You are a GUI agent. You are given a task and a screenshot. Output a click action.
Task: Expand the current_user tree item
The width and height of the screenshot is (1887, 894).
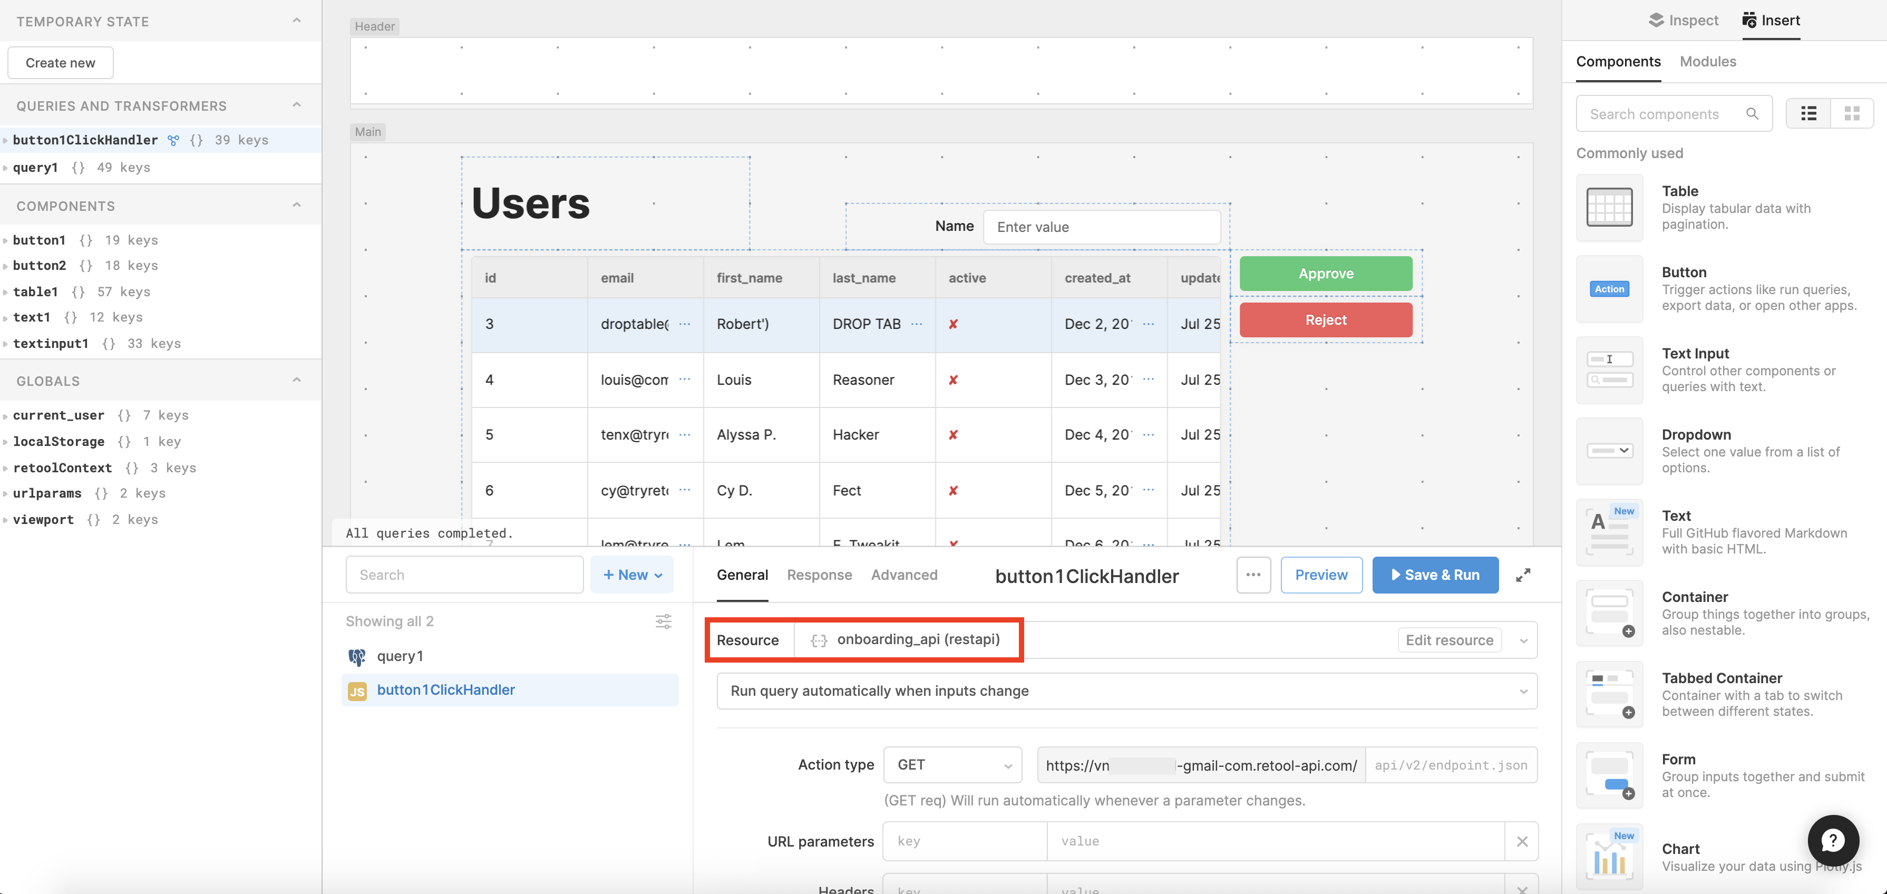tap(5, 415)
